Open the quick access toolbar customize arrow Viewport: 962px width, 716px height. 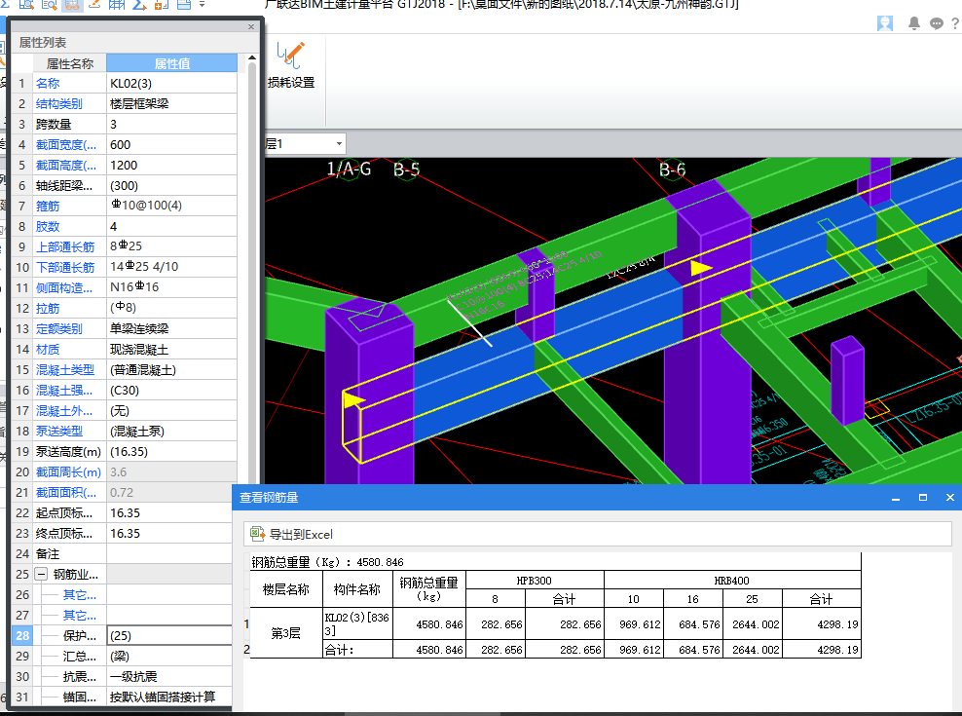202,5
